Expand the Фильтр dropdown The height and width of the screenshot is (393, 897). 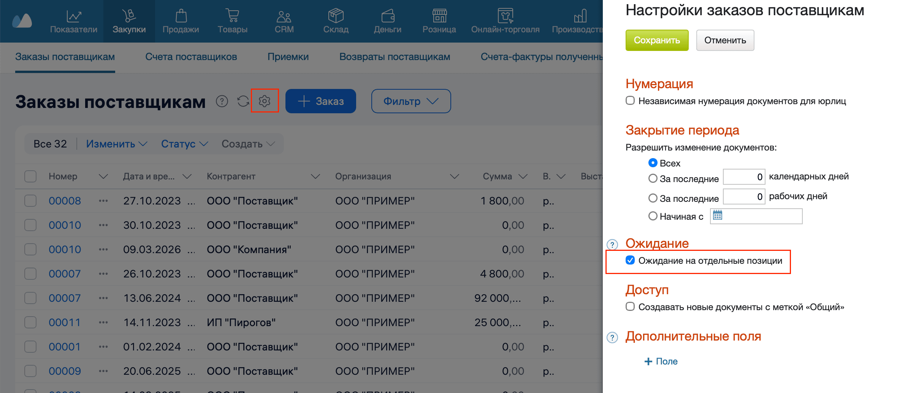click(x=411, y=101)
